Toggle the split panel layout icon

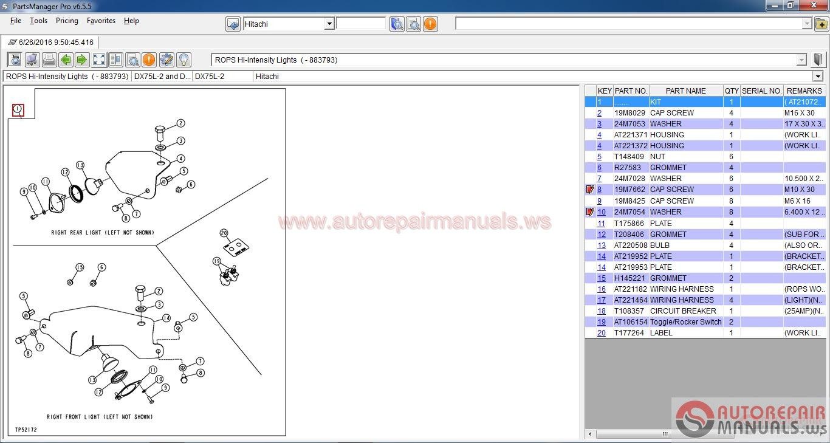115,60
